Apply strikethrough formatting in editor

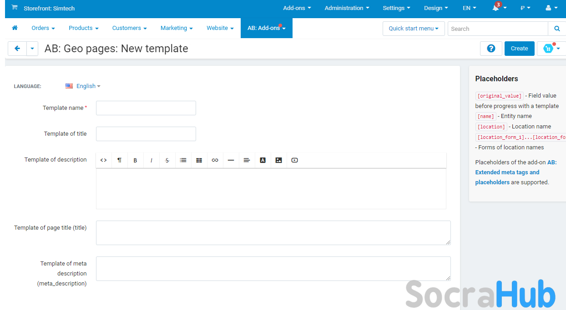pyautogui.click(x=167, y=160)
